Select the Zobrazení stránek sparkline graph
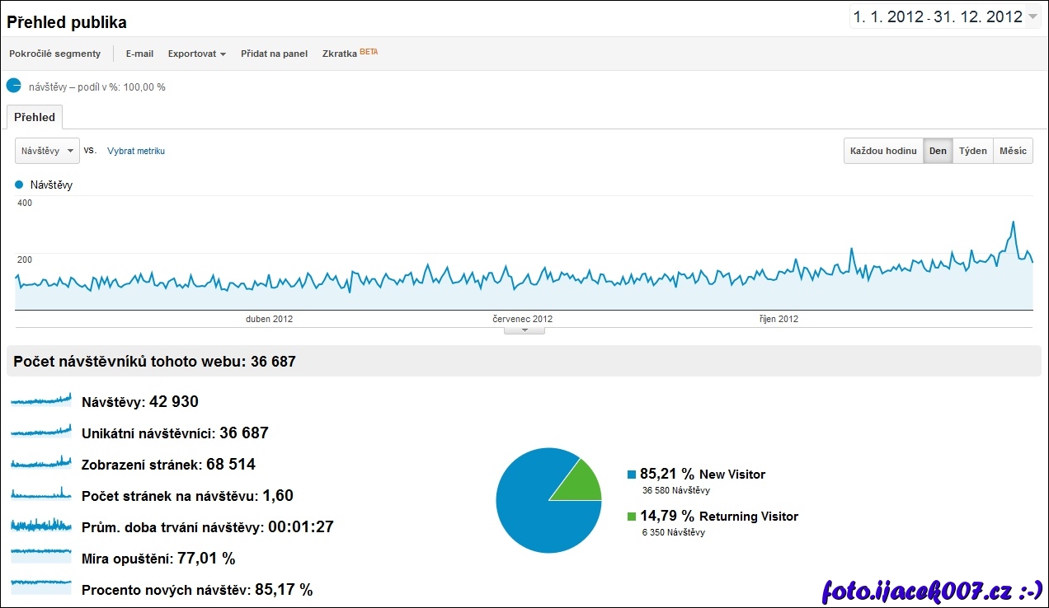Screen dimensions: 1049x608 point(41,464)
